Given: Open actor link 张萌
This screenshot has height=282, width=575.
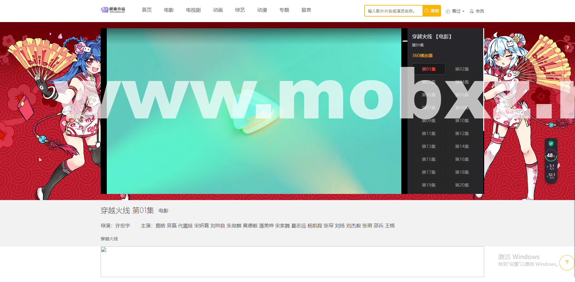Looking at the screenshot, I should (x=367, y=226).
